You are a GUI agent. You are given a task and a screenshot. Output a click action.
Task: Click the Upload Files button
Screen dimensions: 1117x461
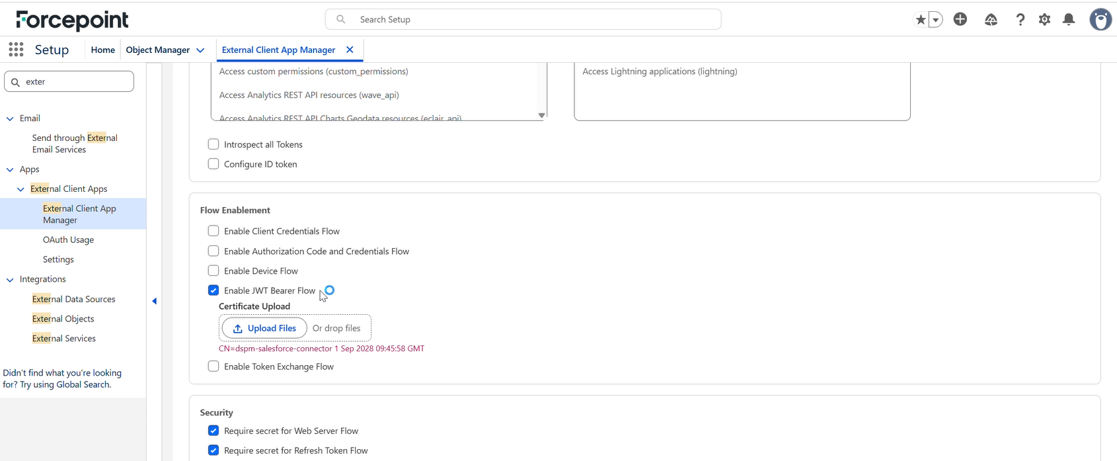(x=264, y=328)
